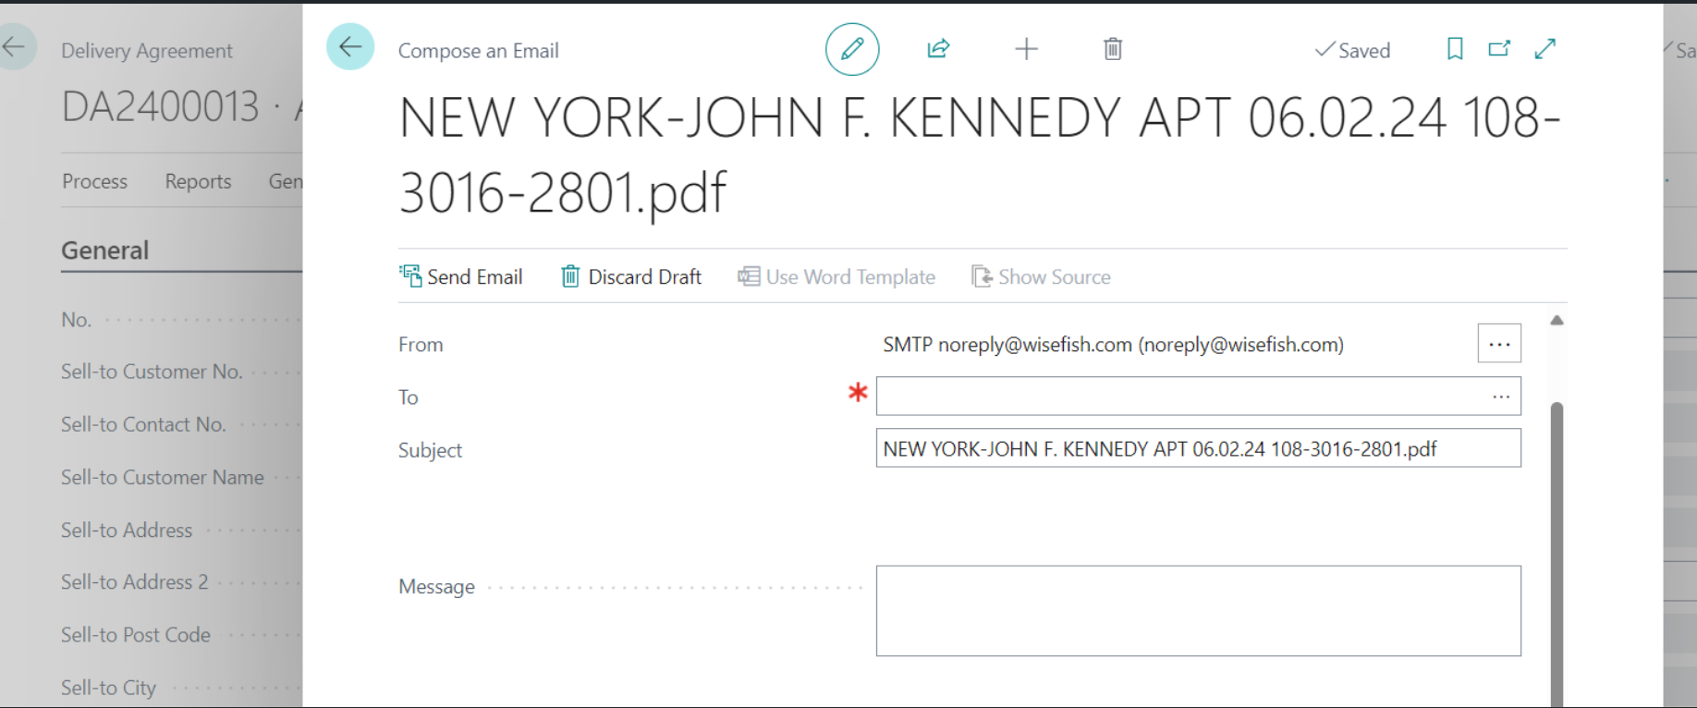The height and width of the screenshot is (708, 1697).
Task: Click the plus icon to create new
Action: (x=1026, y=49)
